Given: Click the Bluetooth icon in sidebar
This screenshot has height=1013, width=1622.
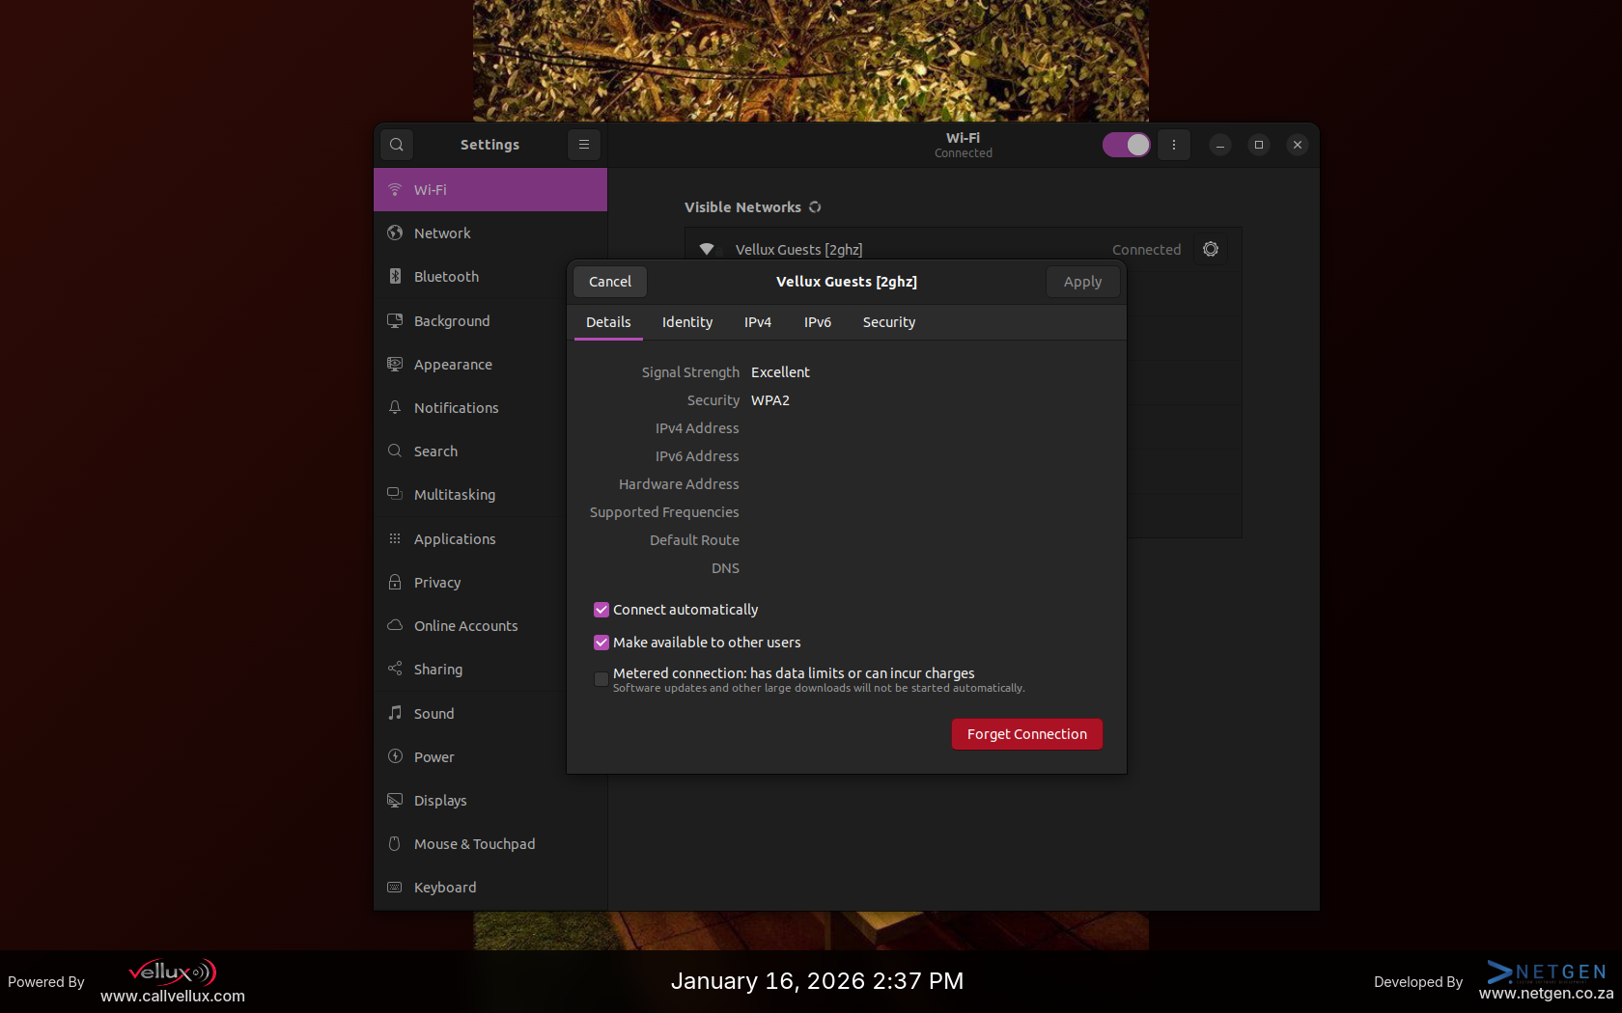Looking at the screenshot, I should click(x=395, y=277).
